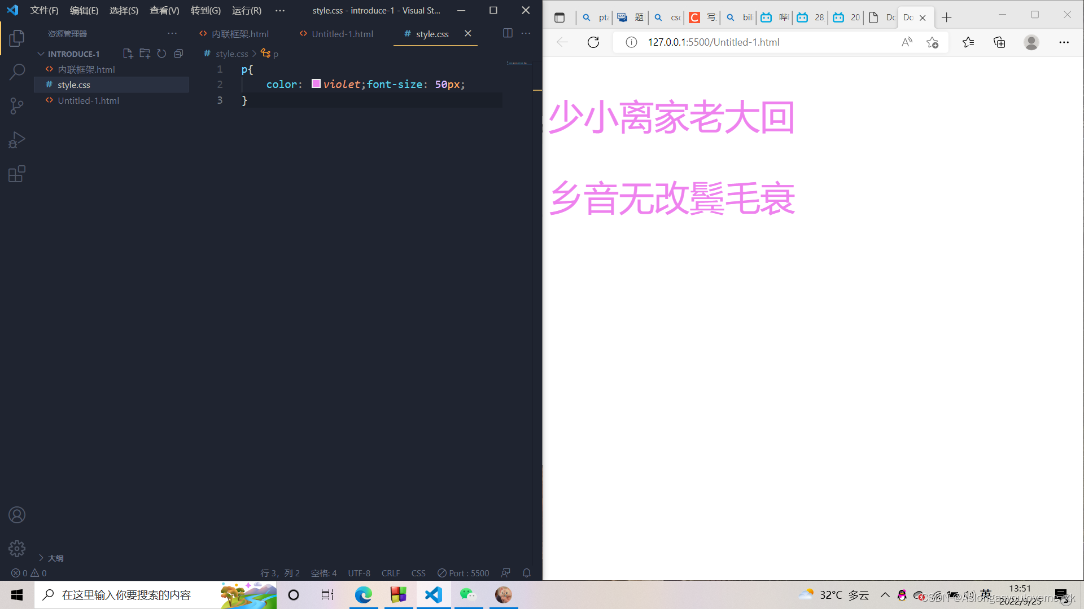The height and width of the screenshot is (609, 1084).
Task: Reload the page in the browser
Action: (593, 42)
